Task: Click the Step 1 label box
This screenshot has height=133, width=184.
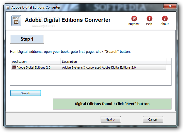Action: 27,39
